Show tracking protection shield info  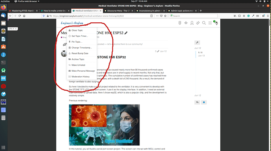[x=44, y=16]
